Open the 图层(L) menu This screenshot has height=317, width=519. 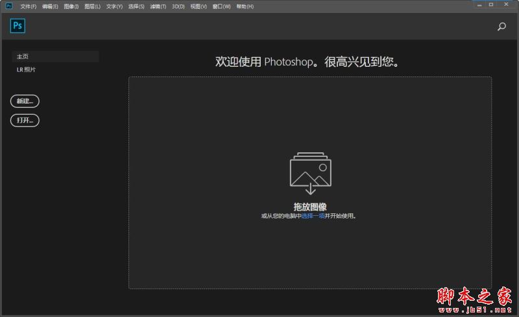tap(92, 6)
